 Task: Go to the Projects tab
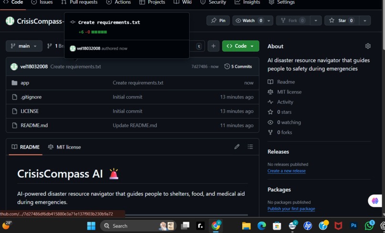(152, 2)
